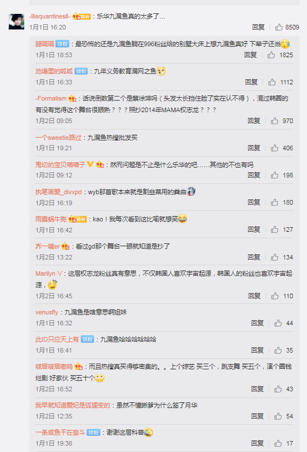Image resolution: width=307 pixels, height=452 pixels.
Task: Open -Formalism user profile link
Action: pyautogui.click(x=51, y=99)
